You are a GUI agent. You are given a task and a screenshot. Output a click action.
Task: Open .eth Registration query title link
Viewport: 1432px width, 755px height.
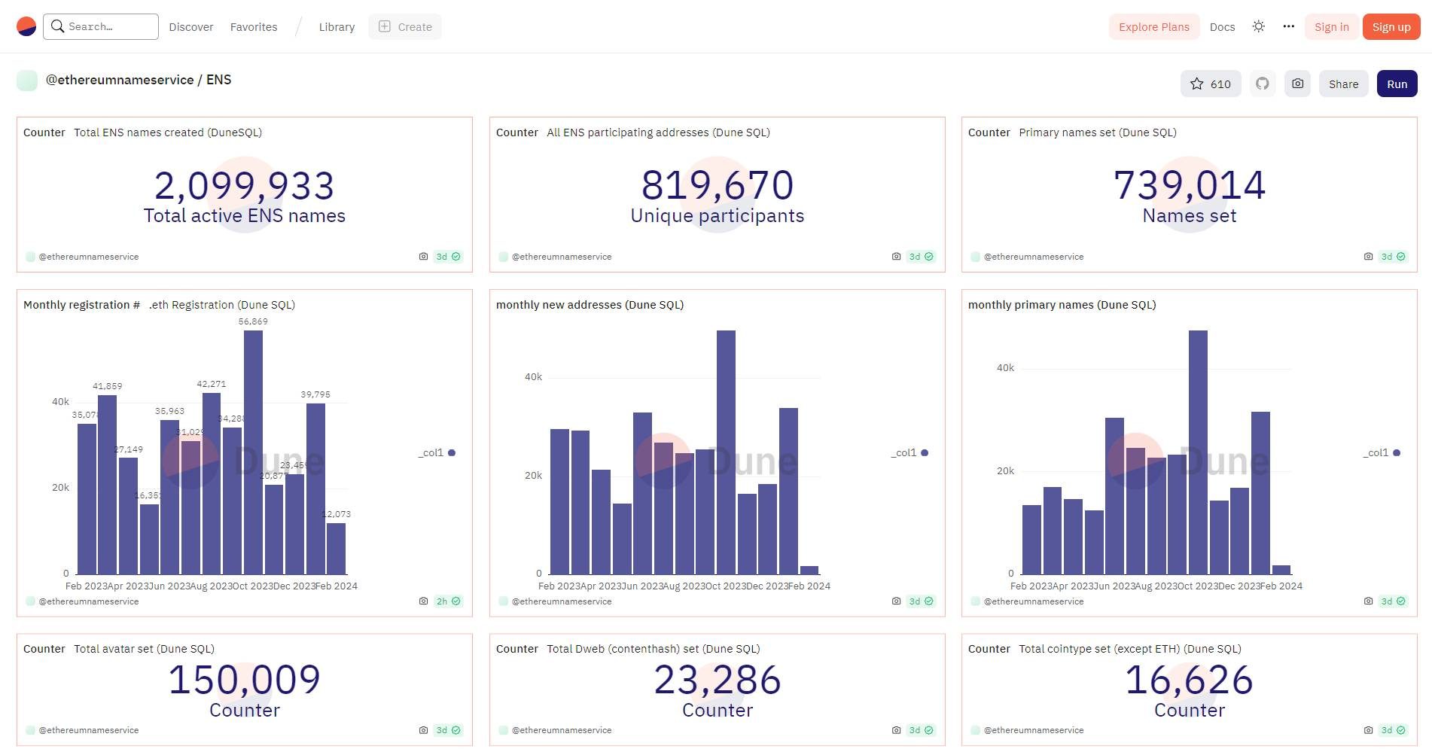point(222,305)
